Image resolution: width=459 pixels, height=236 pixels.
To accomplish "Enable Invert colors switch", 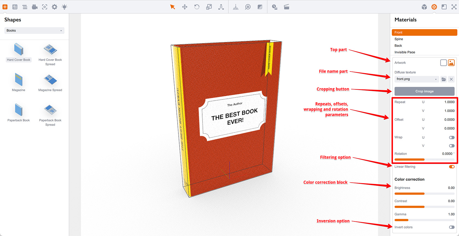I will (452, 227).
